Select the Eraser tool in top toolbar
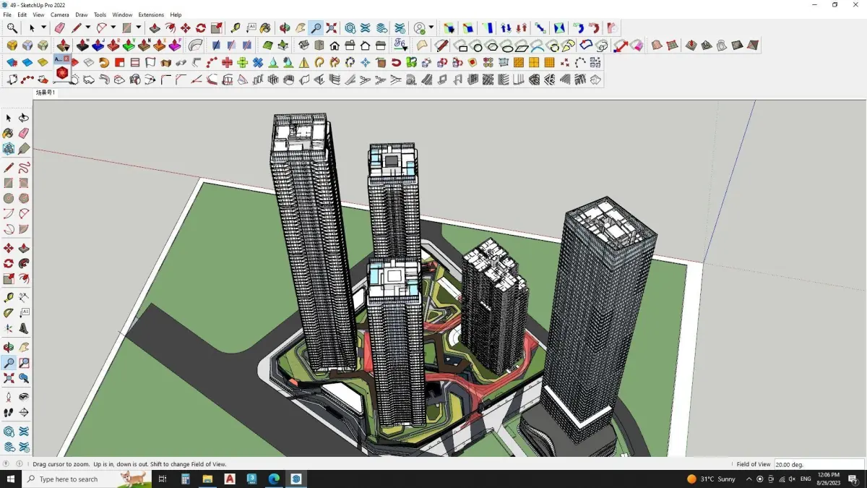The height and width of the screenshot is (488, 867). point(60,28)
